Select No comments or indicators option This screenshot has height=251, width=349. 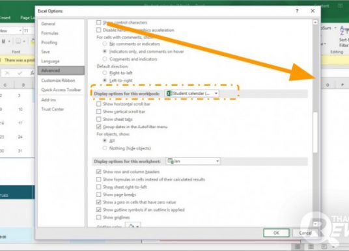click(x=105, y=44)
